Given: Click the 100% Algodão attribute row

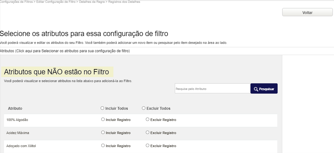Looking at the screenshot, I should pos(141,120).
